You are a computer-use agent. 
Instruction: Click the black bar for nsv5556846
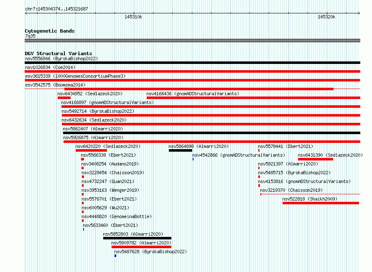pos(192,63)
